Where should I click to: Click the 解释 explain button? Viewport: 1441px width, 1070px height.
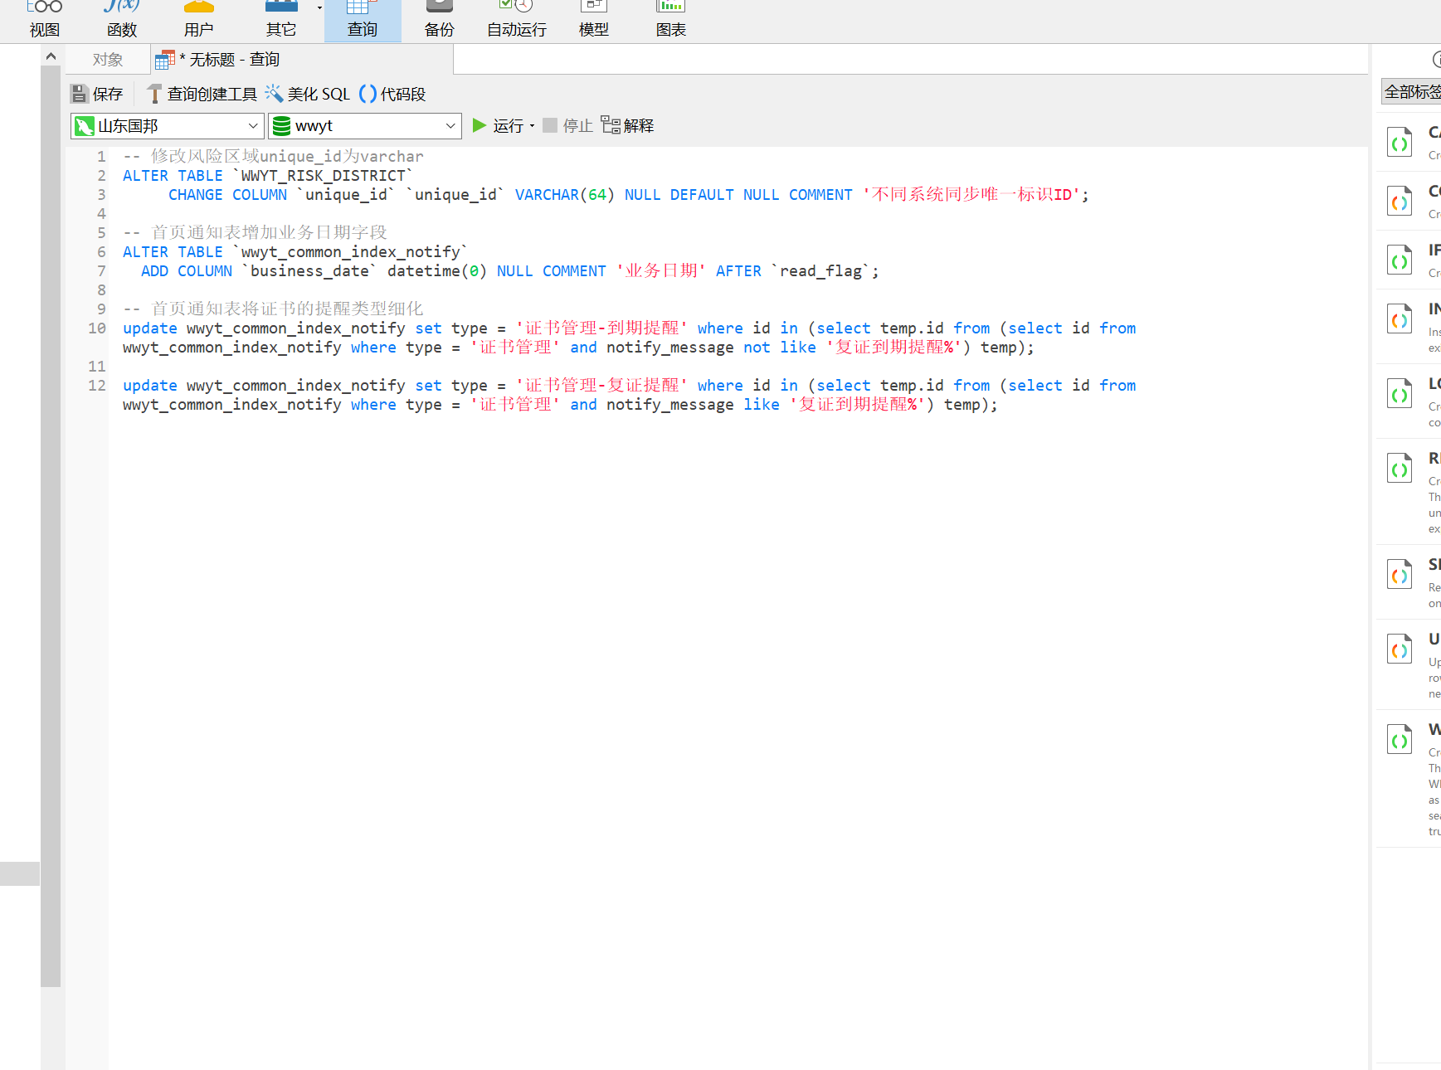[628, 125]
